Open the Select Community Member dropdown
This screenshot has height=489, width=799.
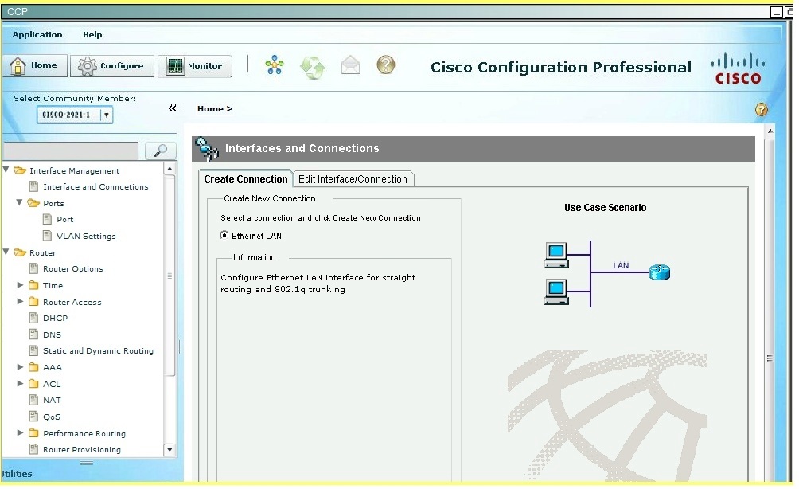pos(75,115)
